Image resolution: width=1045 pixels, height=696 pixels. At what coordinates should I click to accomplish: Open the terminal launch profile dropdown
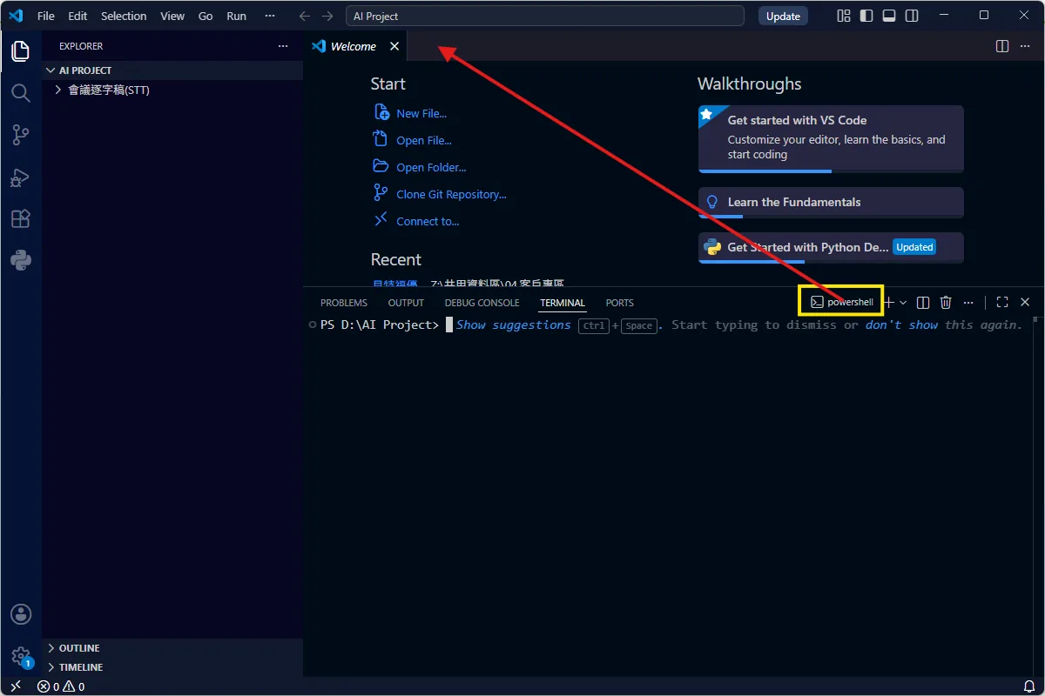click(903, 302)
